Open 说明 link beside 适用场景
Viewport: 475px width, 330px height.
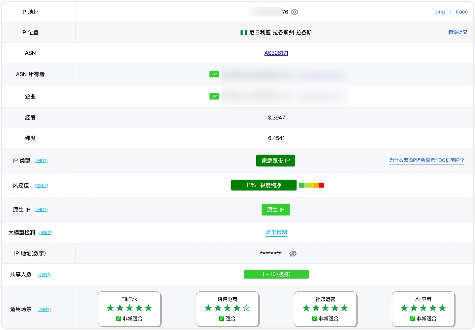tap(44, 310)
